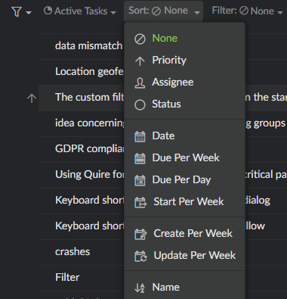The height and width of the screenshot is (299, 287).
Task: Open the data mismatch task
Action: [x=88, y=46]
